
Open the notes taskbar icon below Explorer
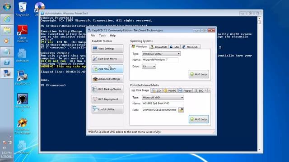7,52
